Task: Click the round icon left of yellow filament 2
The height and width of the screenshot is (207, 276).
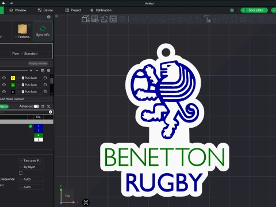Action: (x=4, y=78)
